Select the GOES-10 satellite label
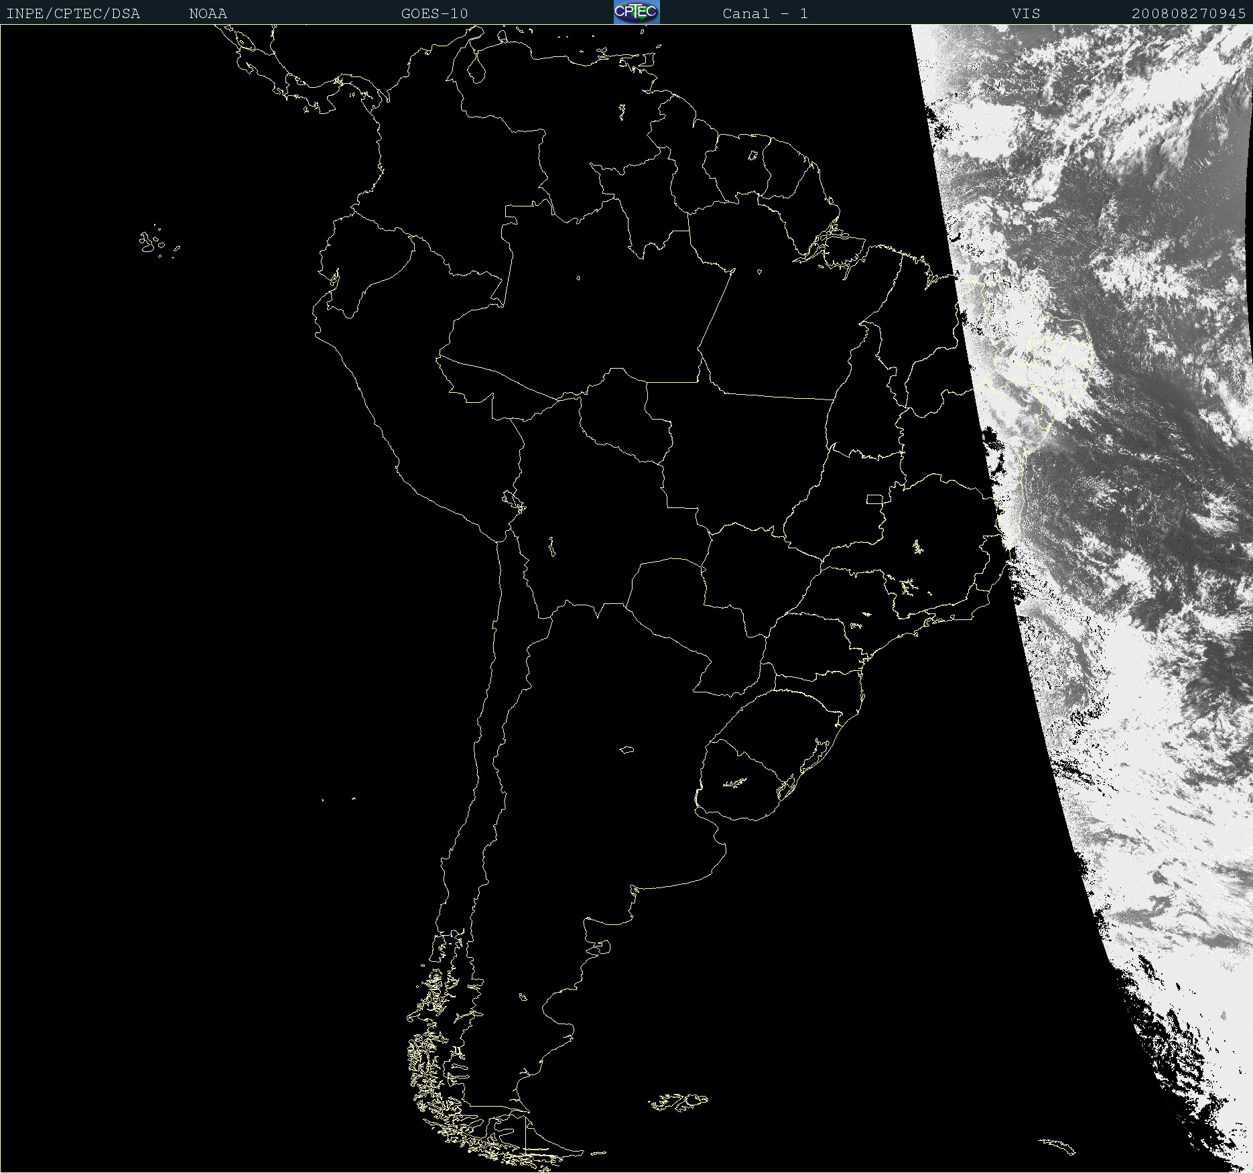 pyautogui.click(x=434, y=13)
